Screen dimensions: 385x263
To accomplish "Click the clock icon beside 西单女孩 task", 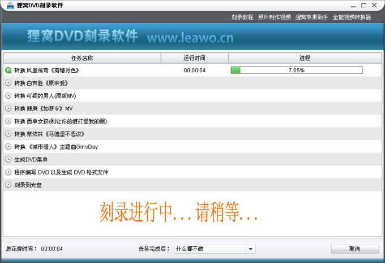I will pyautogui.click(x=8, y=121).
